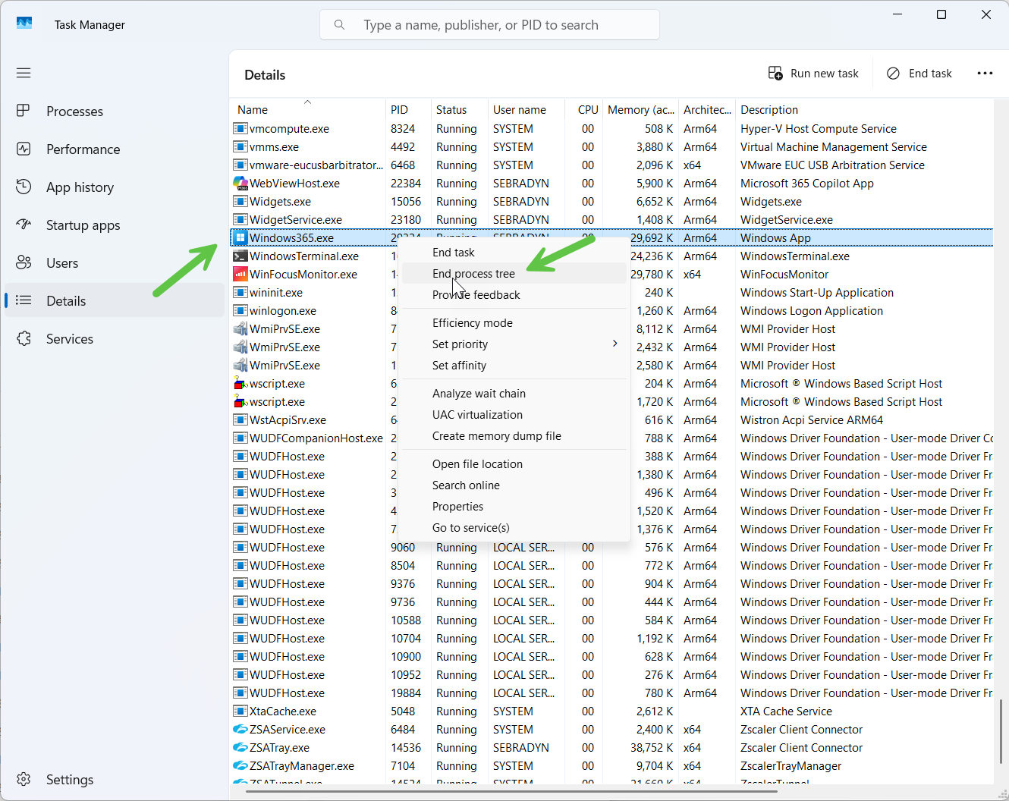Screen dimensions: 1009x801
Task: Click the Windows365.exe process icon
Action: pyautogui.click(x=240, y=237)
